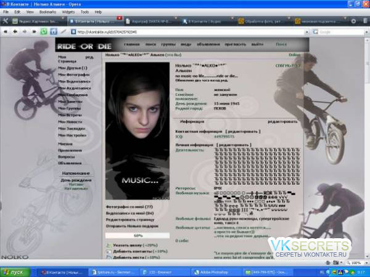The height and width of the screenshot is (277, 370).
Task: Click the taskbar clock showing 0:17
Action: click(361, 273)
